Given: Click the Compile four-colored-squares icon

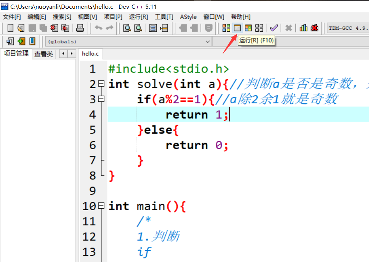Looking at the screenshot, I should click(x=226, y=28).
